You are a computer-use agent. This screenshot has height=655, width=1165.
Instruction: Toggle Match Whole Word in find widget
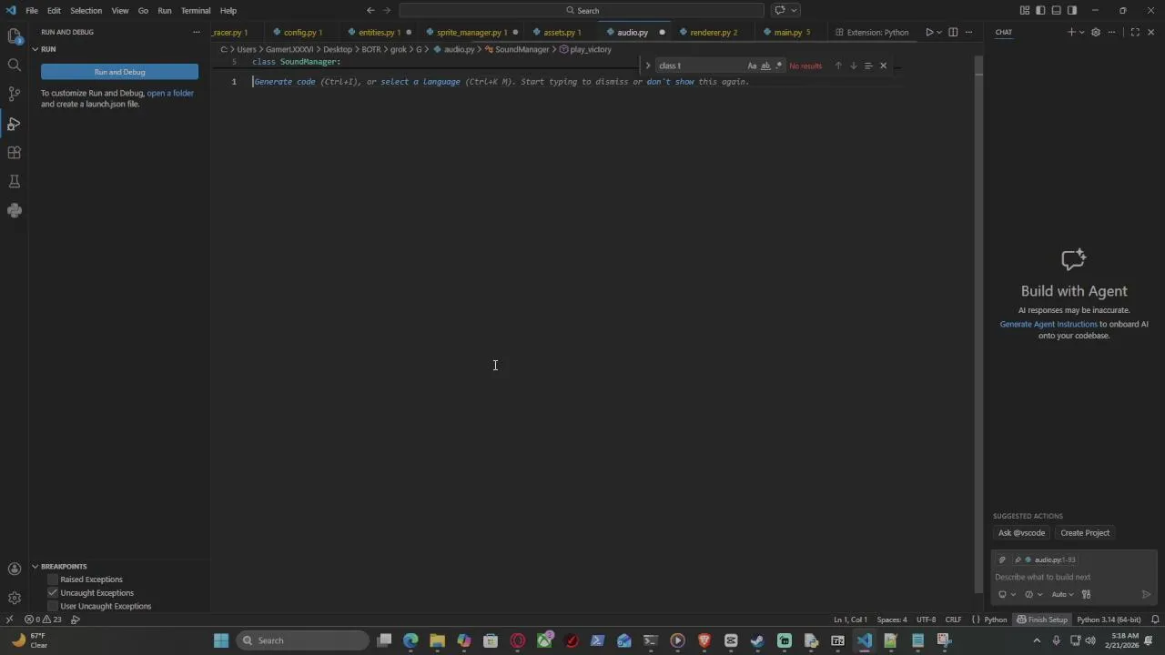coord(765,65)
